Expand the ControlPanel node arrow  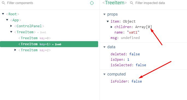[x=11, y=26]
